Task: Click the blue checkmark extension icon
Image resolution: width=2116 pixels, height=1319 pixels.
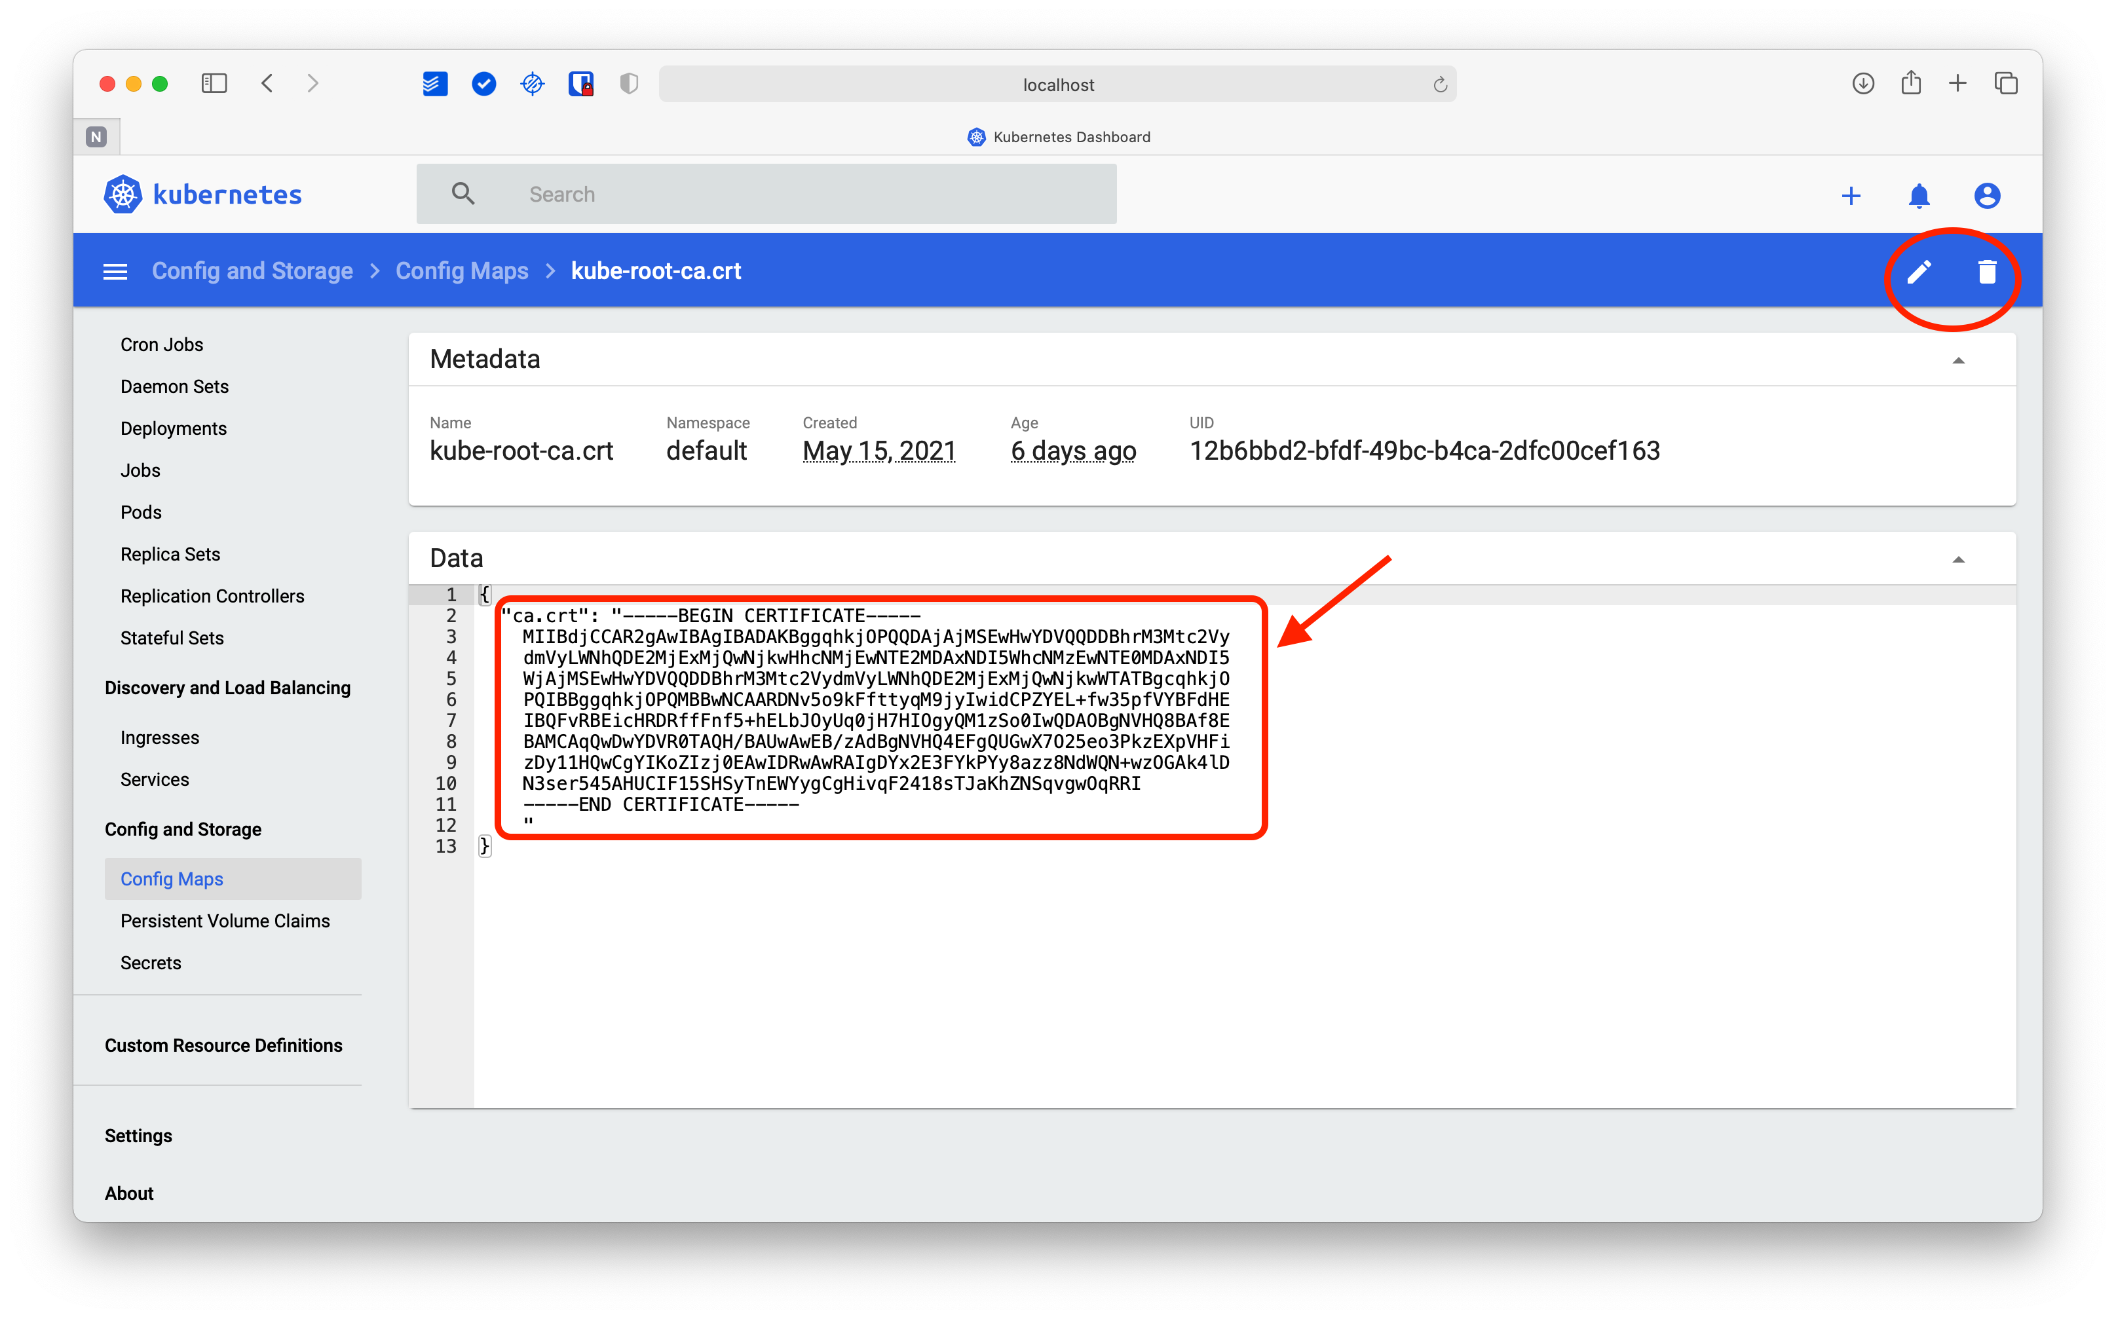Action: pyautogui.click(x=483, y=84)
